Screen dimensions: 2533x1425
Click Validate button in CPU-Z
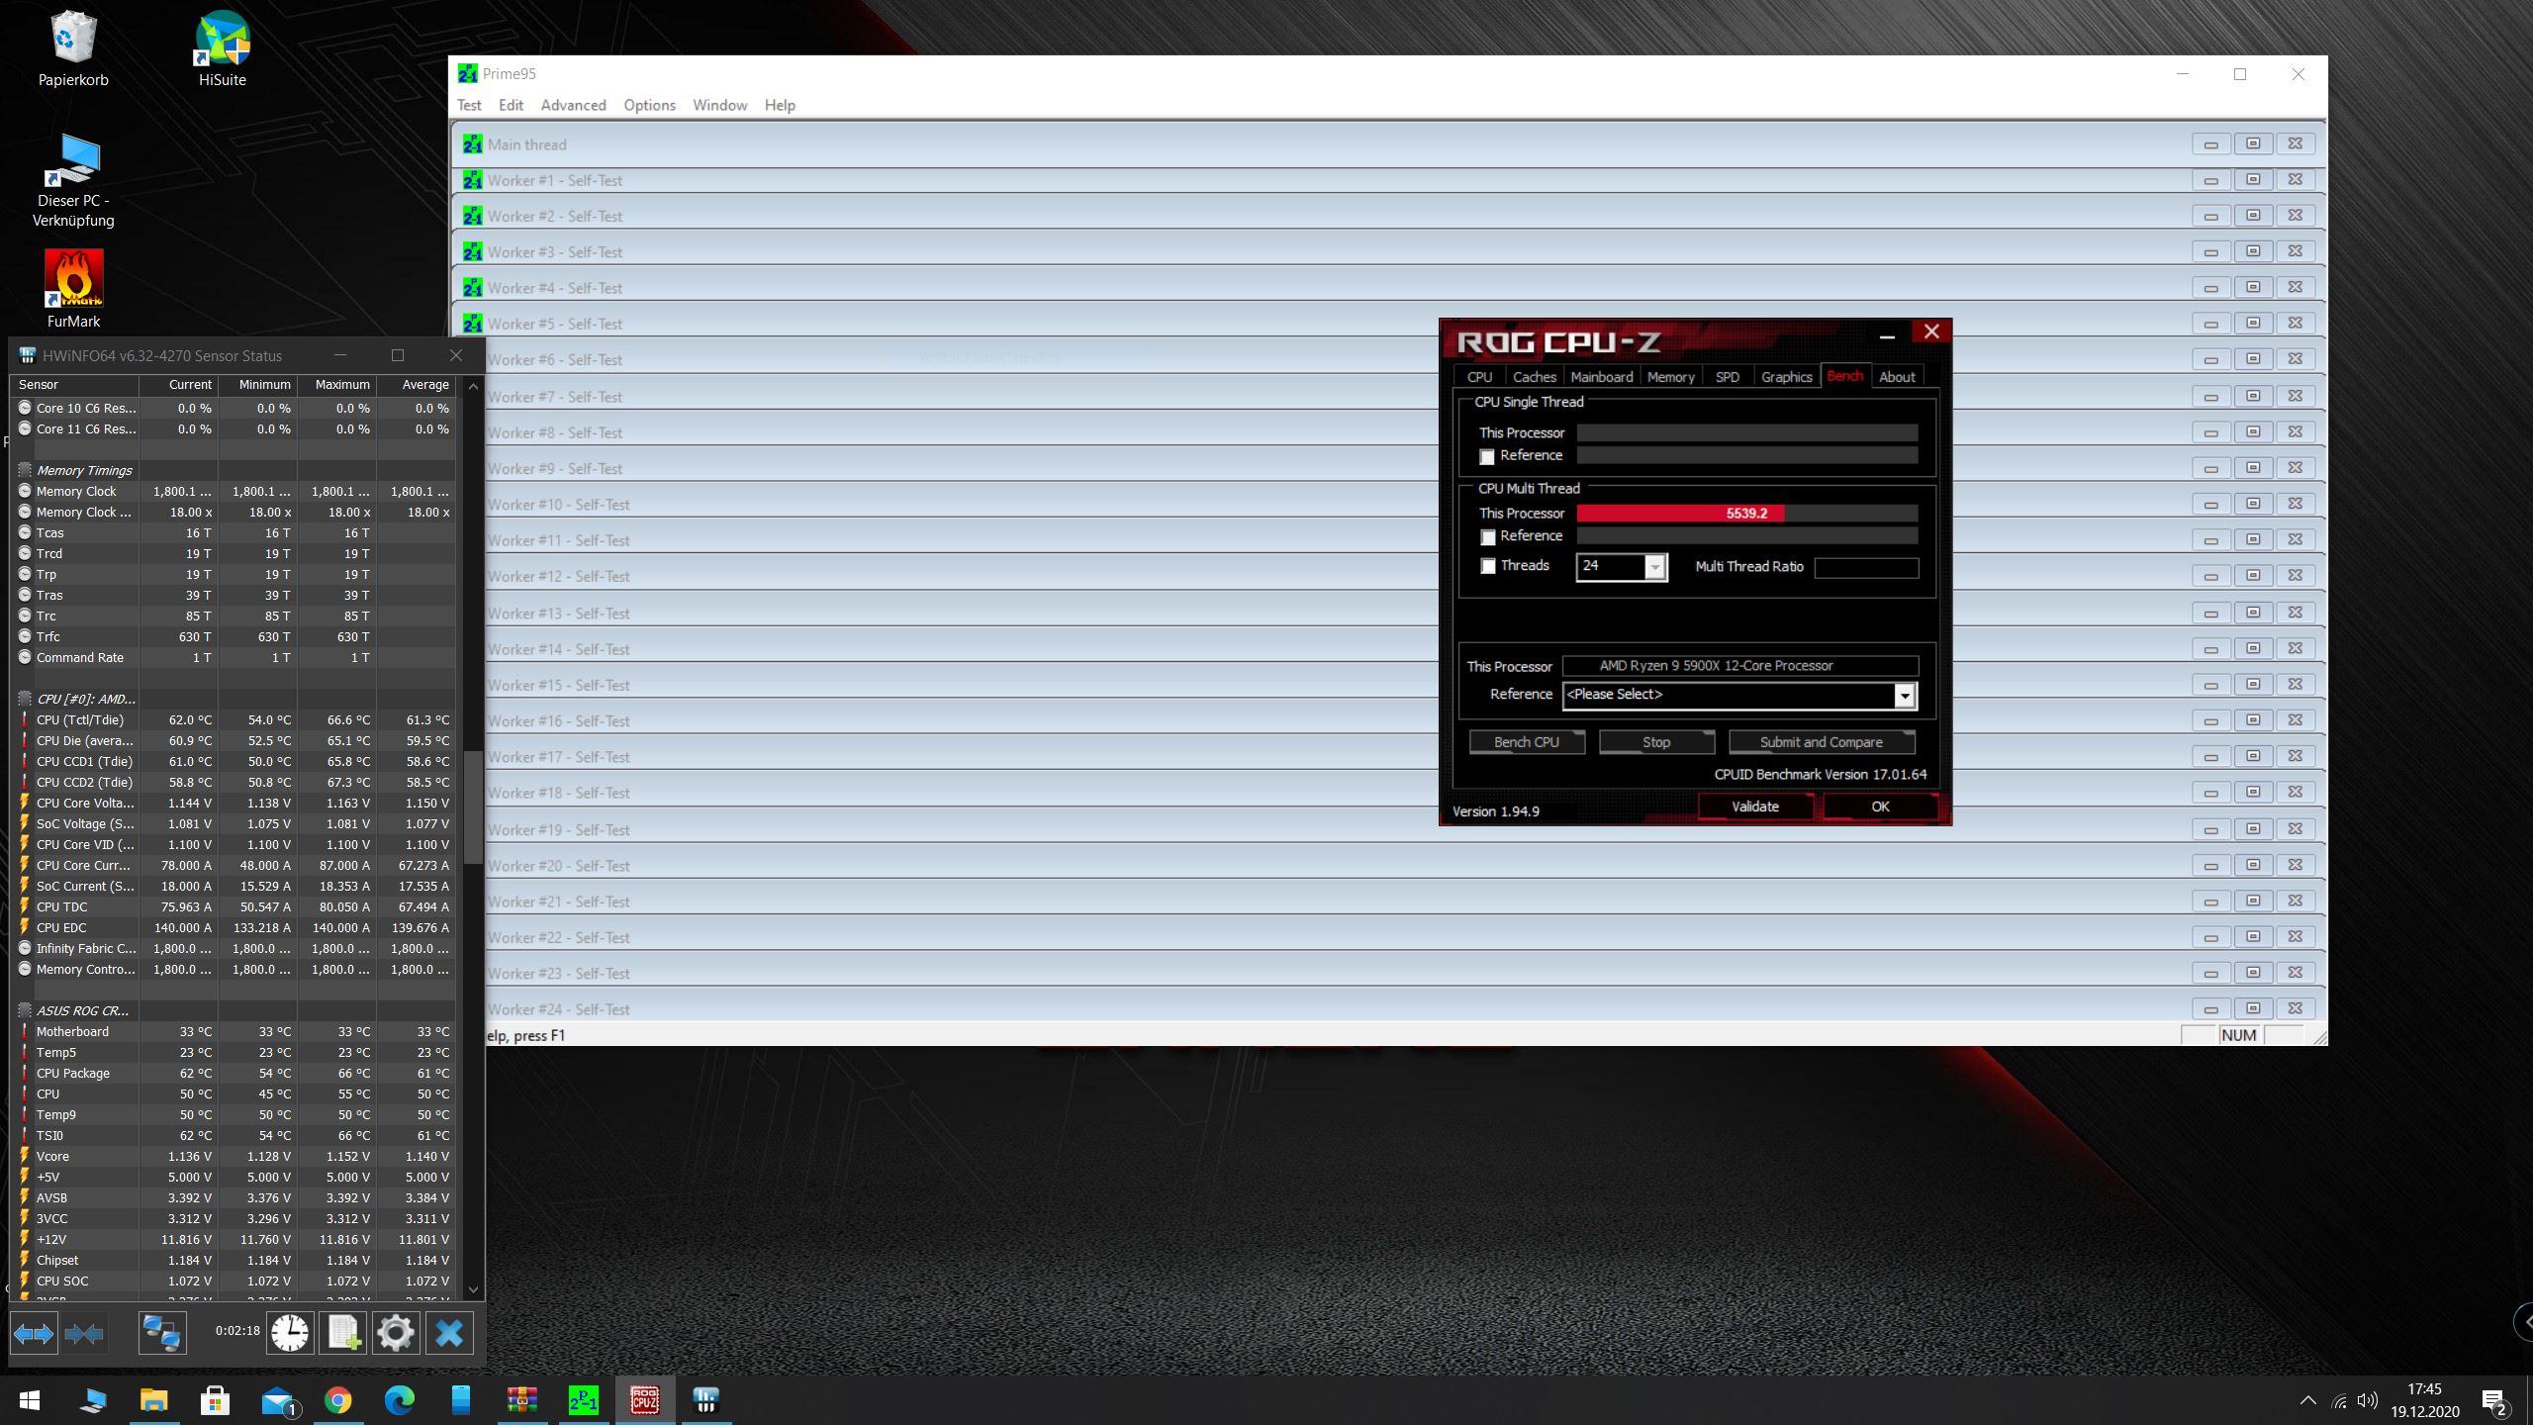pos(1755,807)
